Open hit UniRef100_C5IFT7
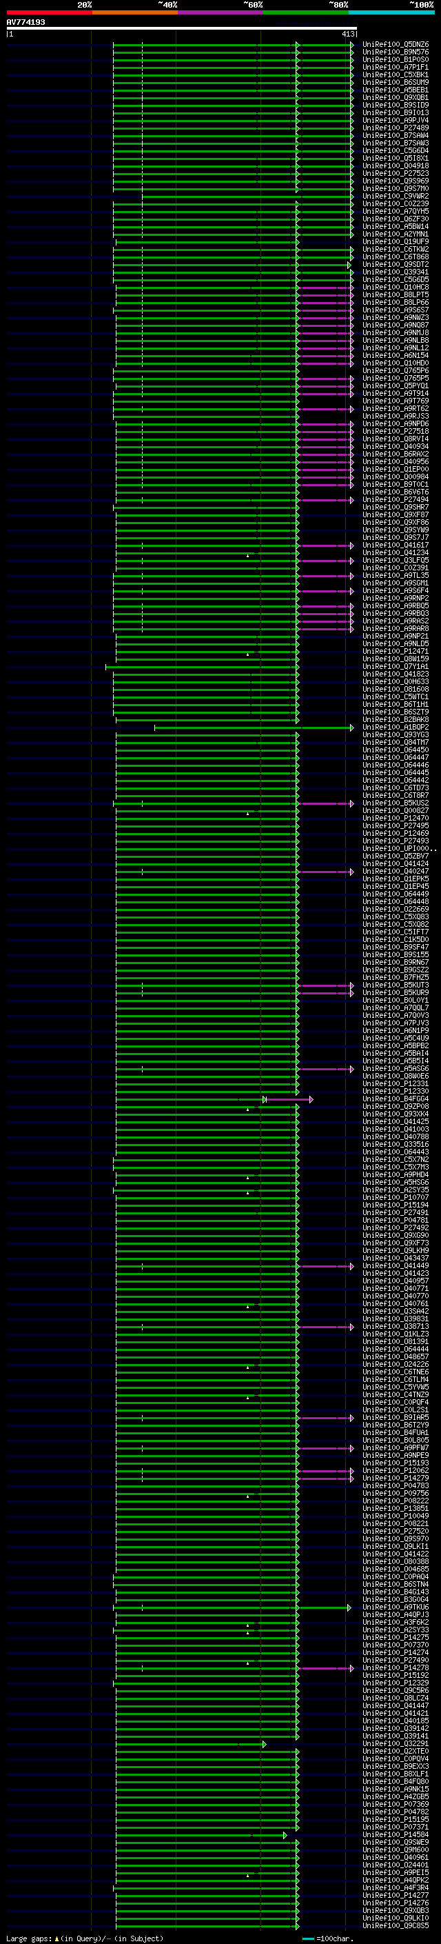Viewport: 441px width, 1944px height. pyautogui.click(x=395, y=932)
